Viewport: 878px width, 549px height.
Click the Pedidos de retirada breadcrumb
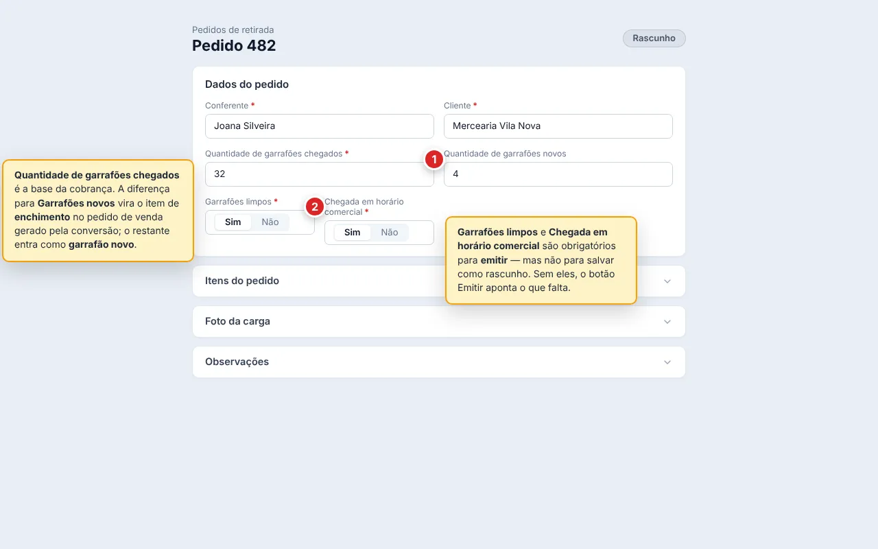coord(233,30)
